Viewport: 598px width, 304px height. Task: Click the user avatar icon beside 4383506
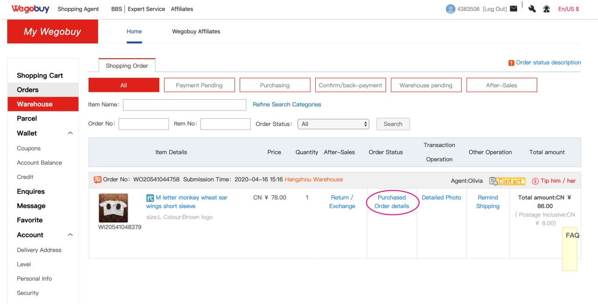[x=450, y=9]
